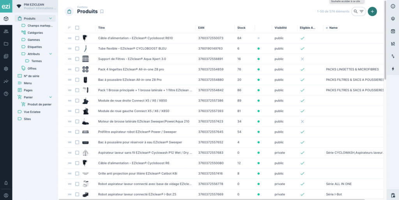This screenshot has height=200, width=399.
Task: Open the help question mark icon
Action: click(6, 94)
